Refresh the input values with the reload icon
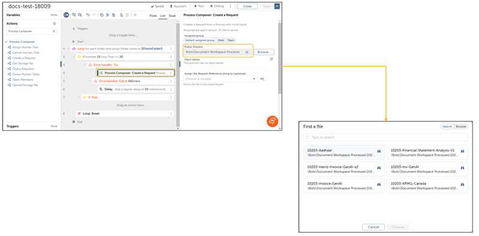The height and width of the screenshot is (236, 479). (x=271, y=59)
